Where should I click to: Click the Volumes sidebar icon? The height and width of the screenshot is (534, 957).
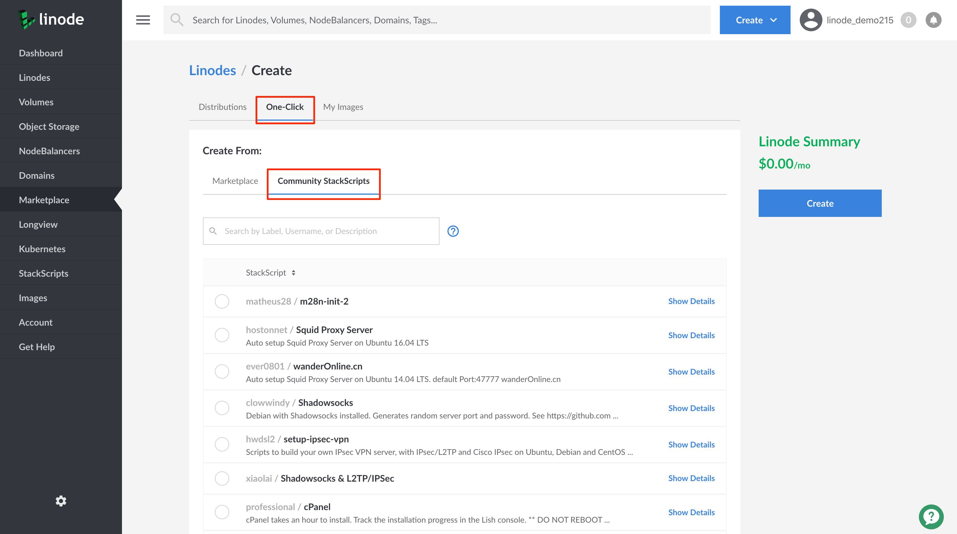(36, 102)
